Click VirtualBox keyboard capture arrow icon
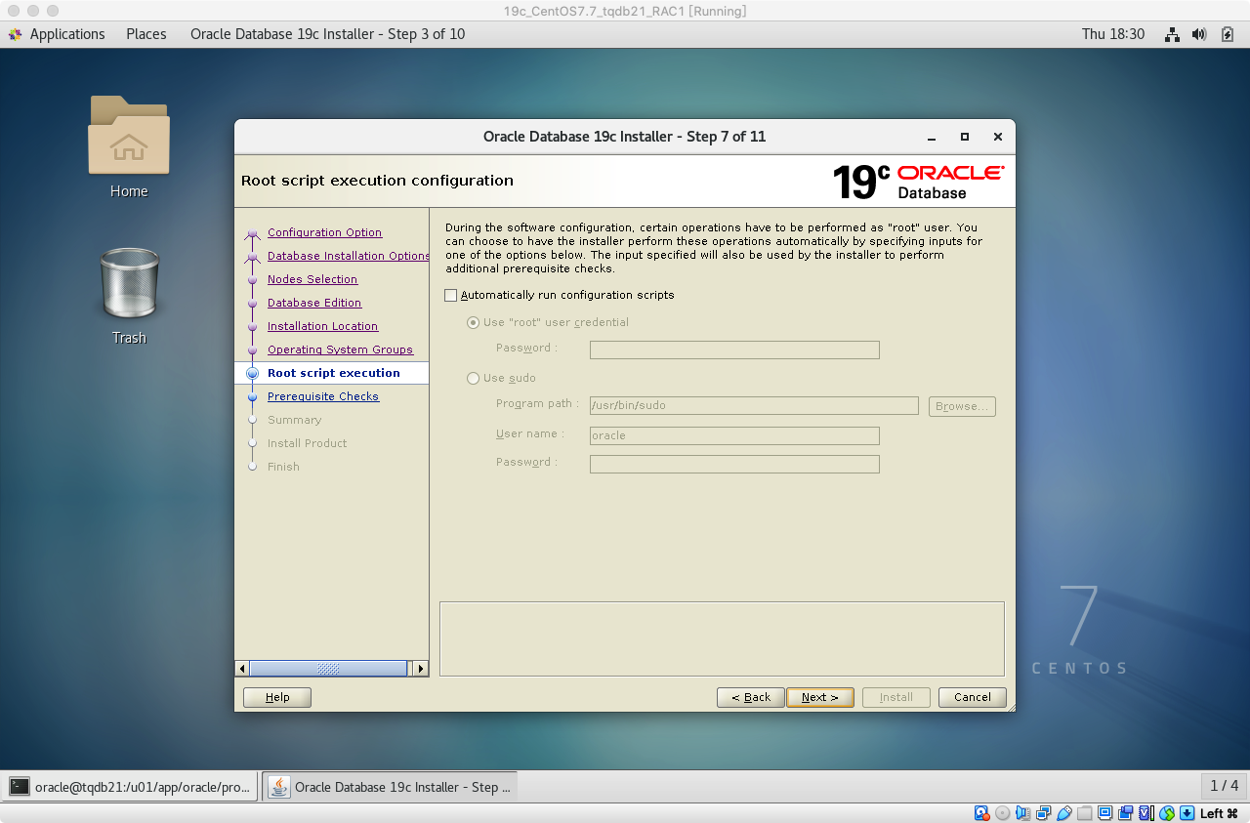Viewport: 1250px width, 823px height. [1187, 813]
